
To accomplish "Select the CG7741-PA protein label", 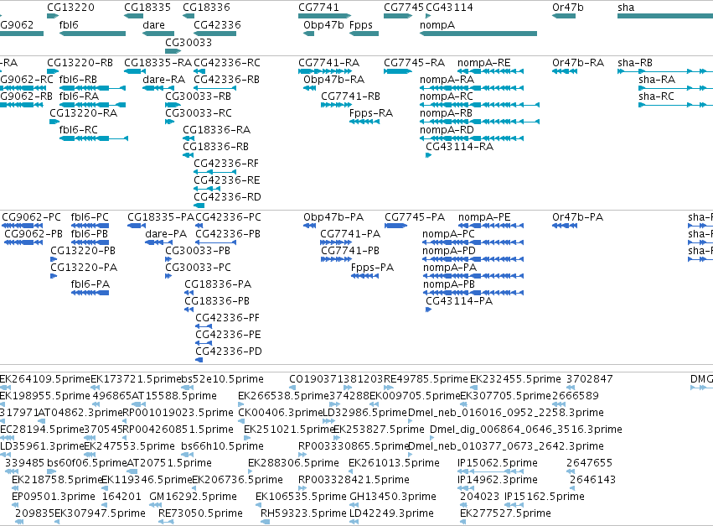I will point(350,233).
